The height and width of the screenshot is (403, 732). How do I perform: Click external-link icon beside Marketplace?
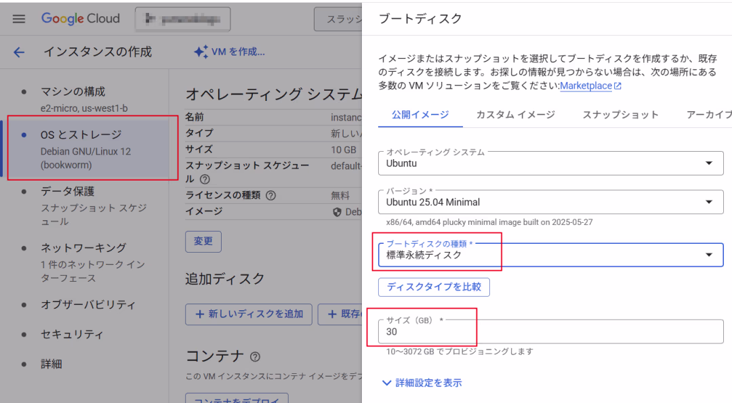[x=617, y=86]
